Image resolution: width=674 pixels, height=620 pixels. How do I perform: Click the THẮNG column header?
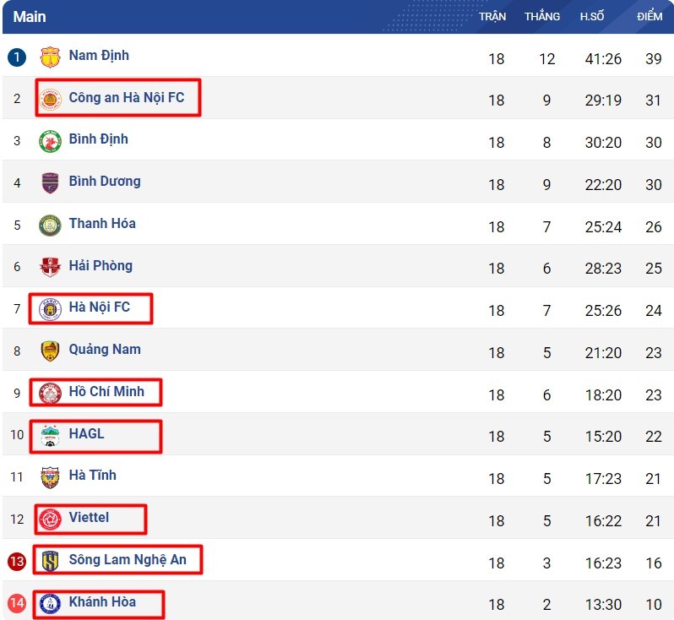point(542,17)
